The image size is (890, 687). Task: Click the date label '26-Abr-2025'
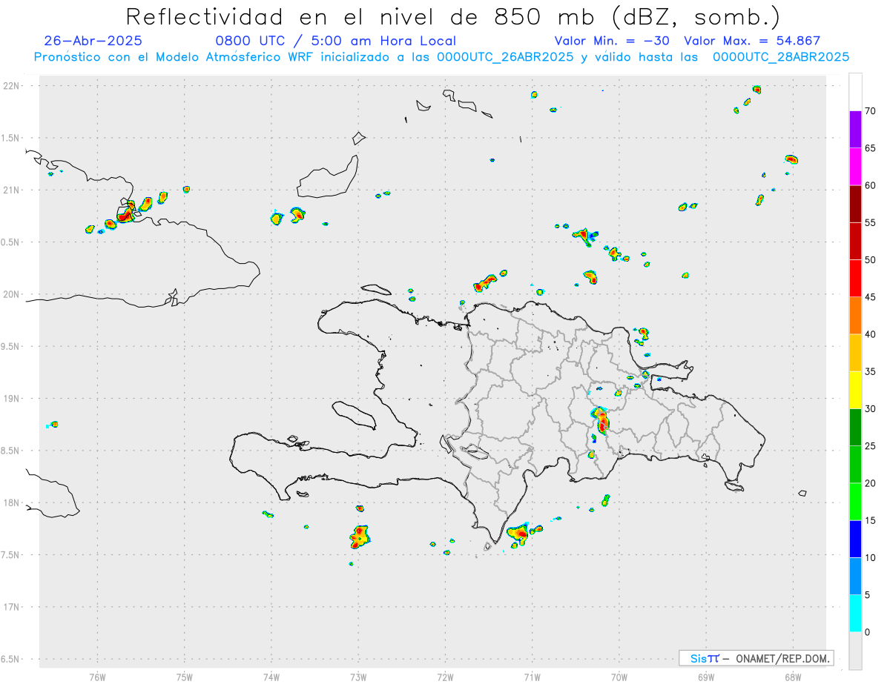coord(93,41)
